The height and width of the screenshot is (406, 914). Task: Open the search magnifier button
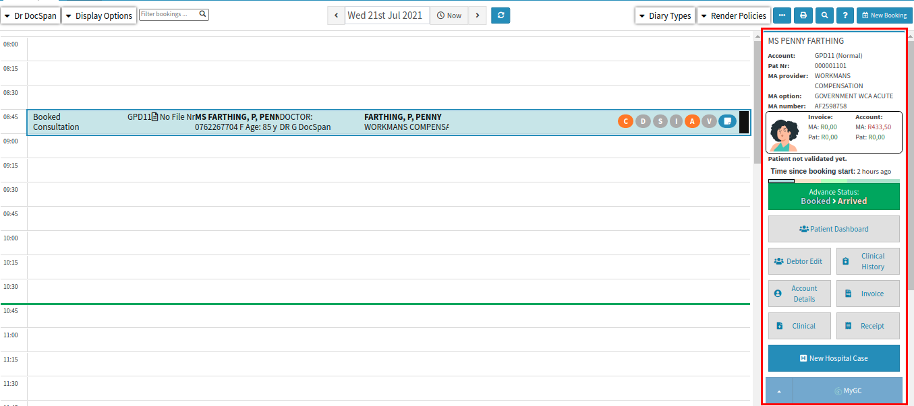click(x=824, y=15)
